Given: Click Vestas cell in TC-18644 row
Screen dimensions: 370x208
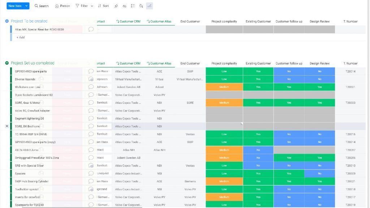Looking at the screenshot, I should point(190,134).
